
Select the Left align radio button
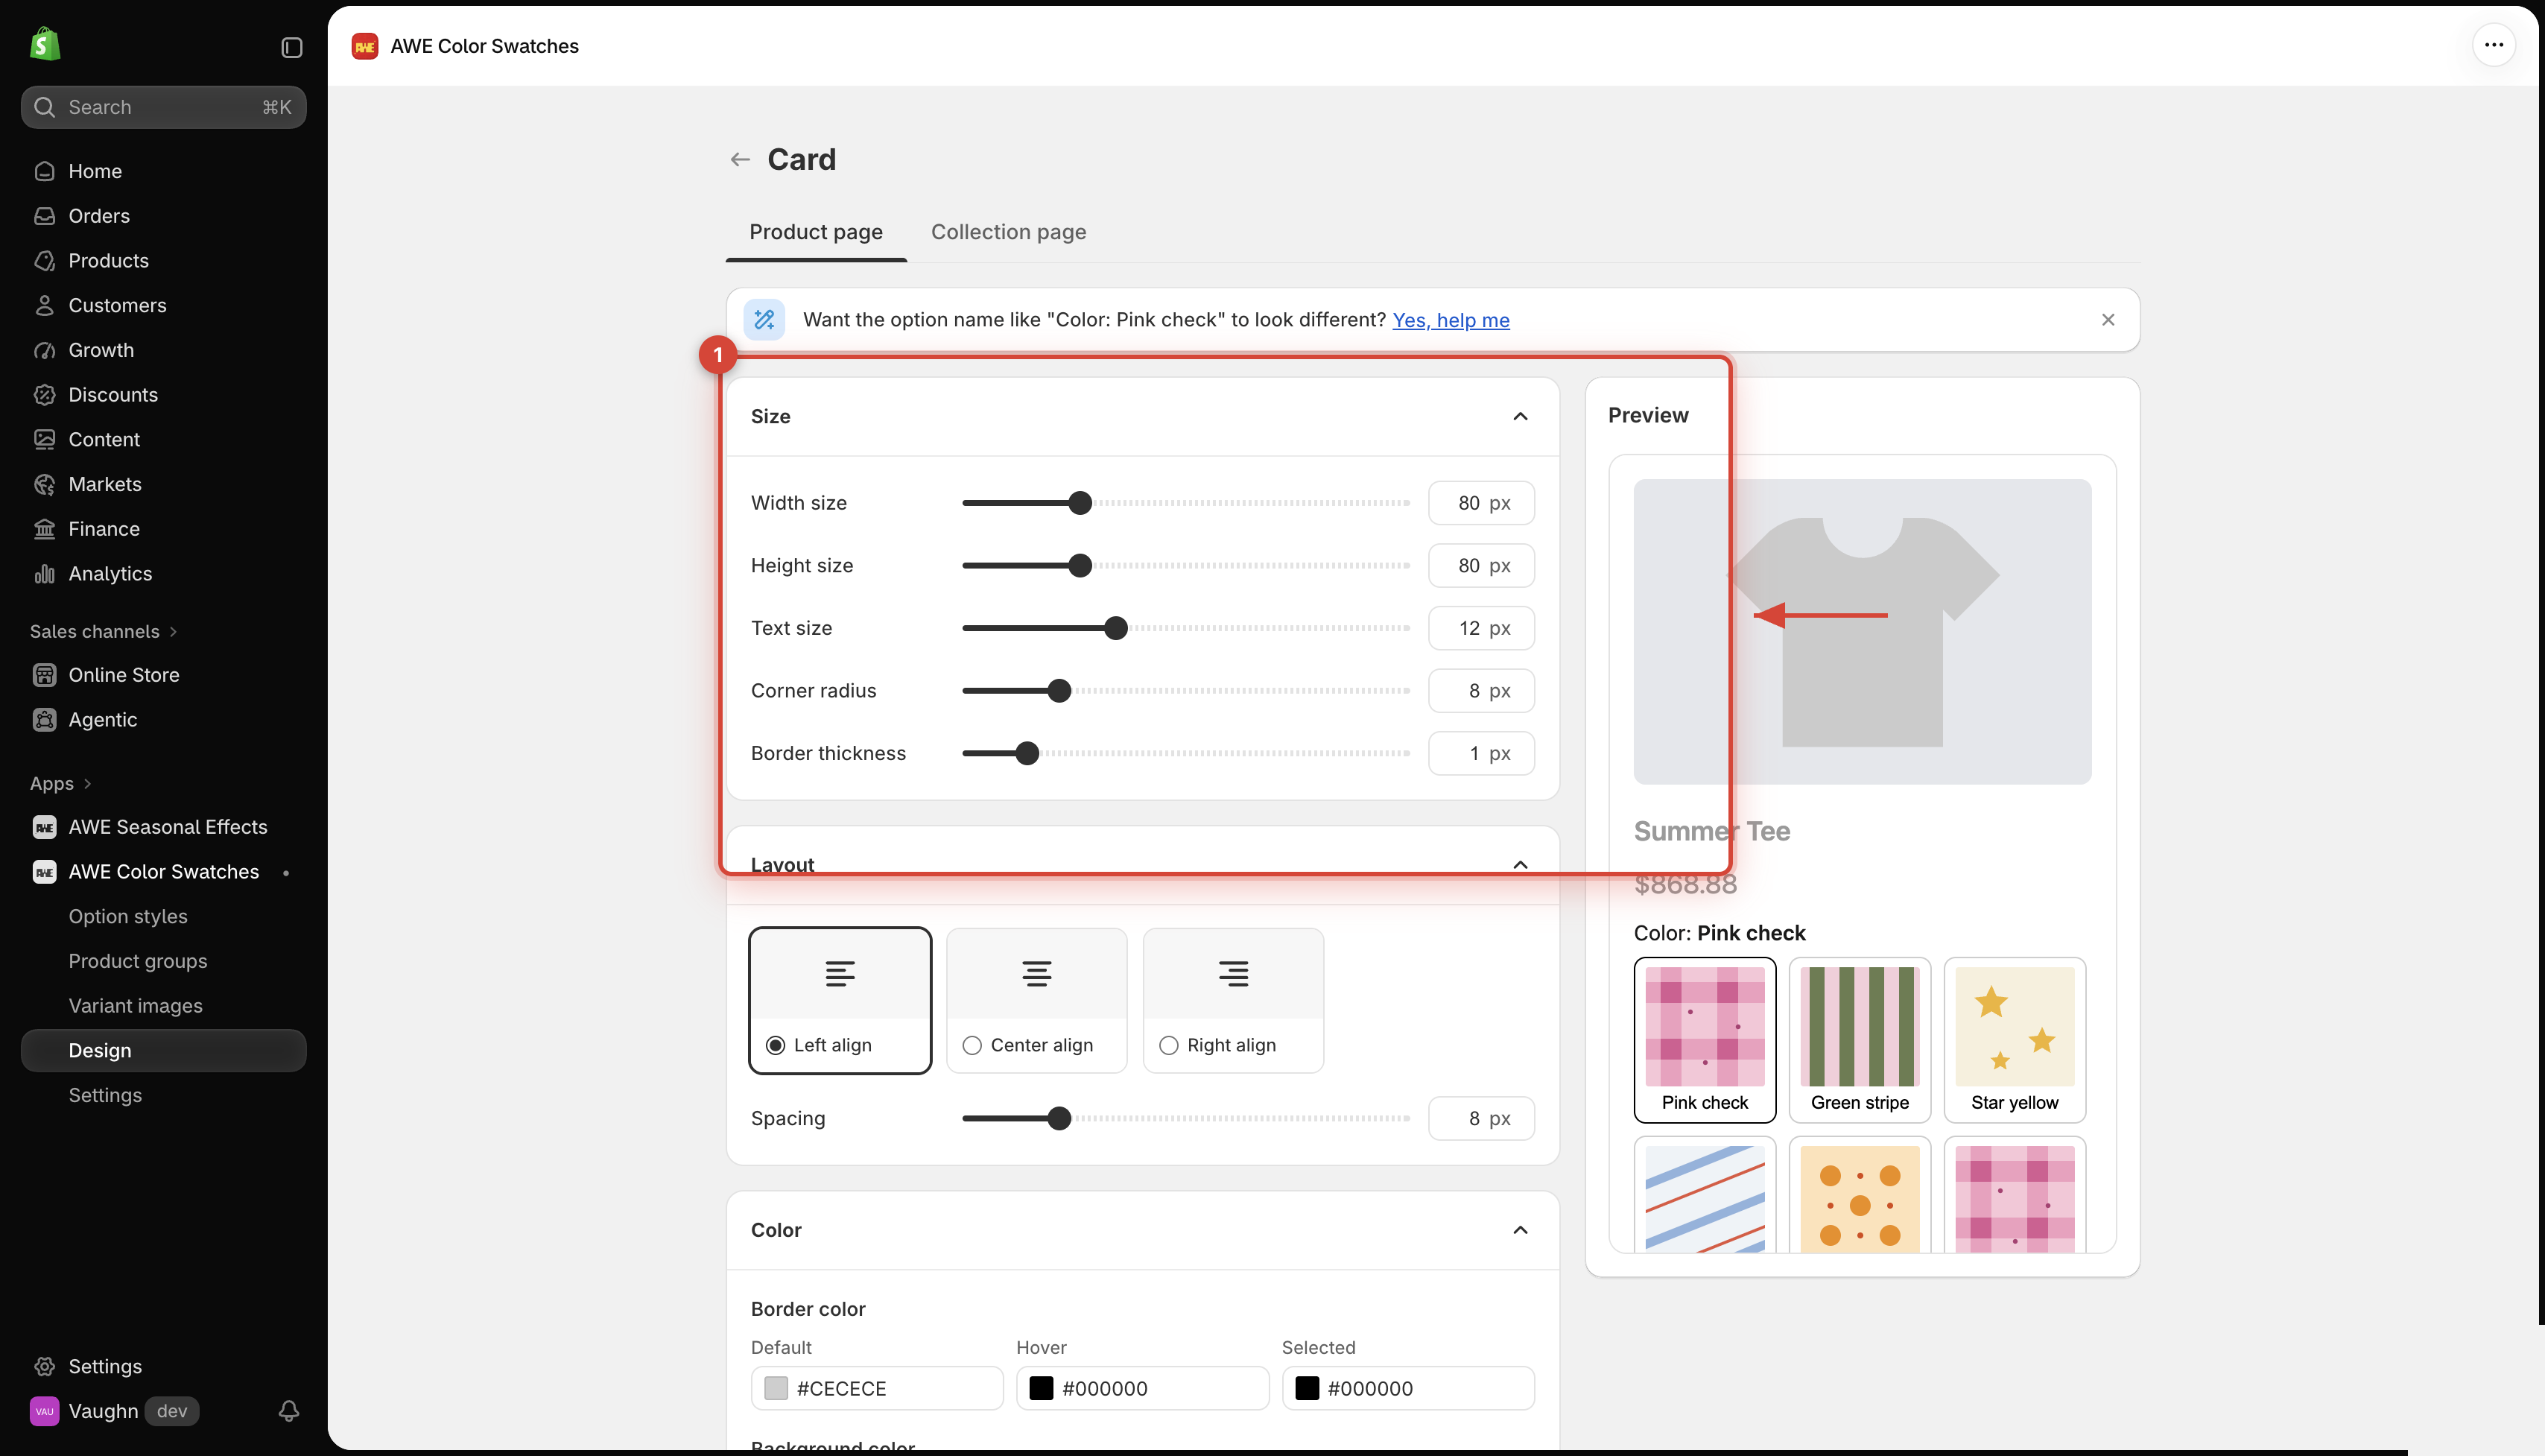775,1045
